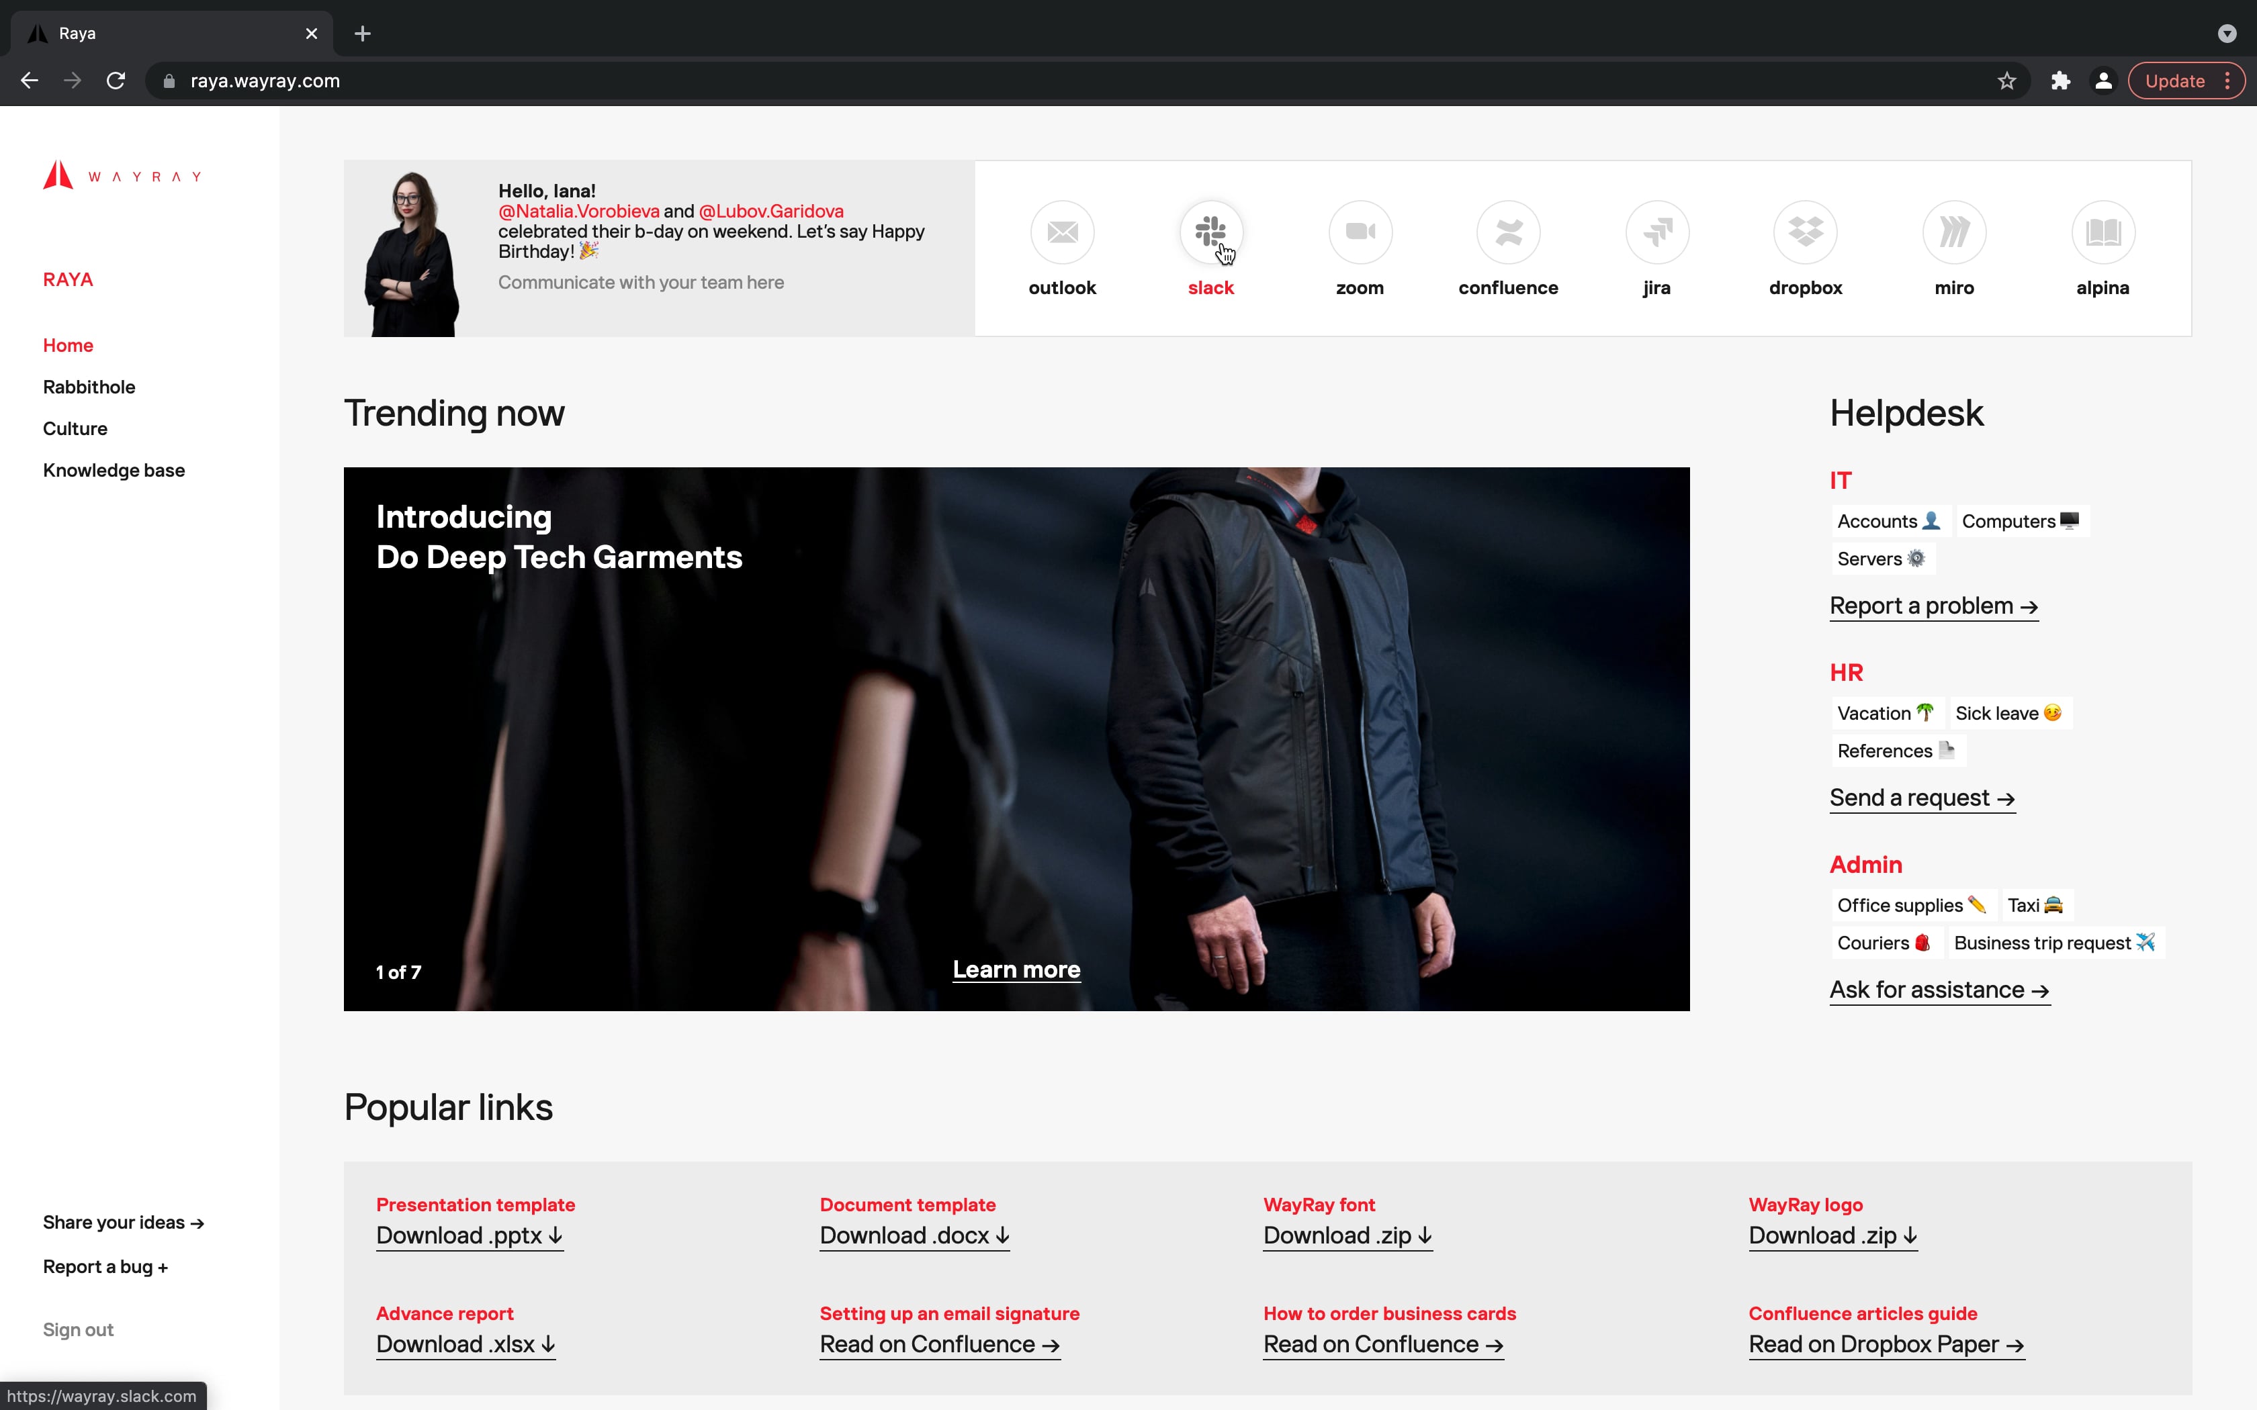Open @Lubov.Garidova mention
Screen dimensions: 2257x1410
pos(771,211)
